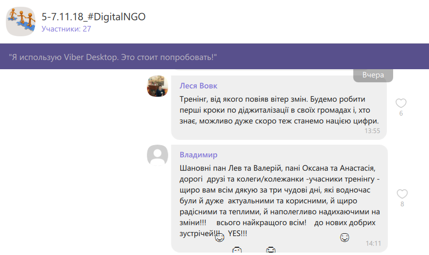Click the Вчера date badge
Image resolution: width=429 pixels, height=255 pixels.
(x=373, y=75)
